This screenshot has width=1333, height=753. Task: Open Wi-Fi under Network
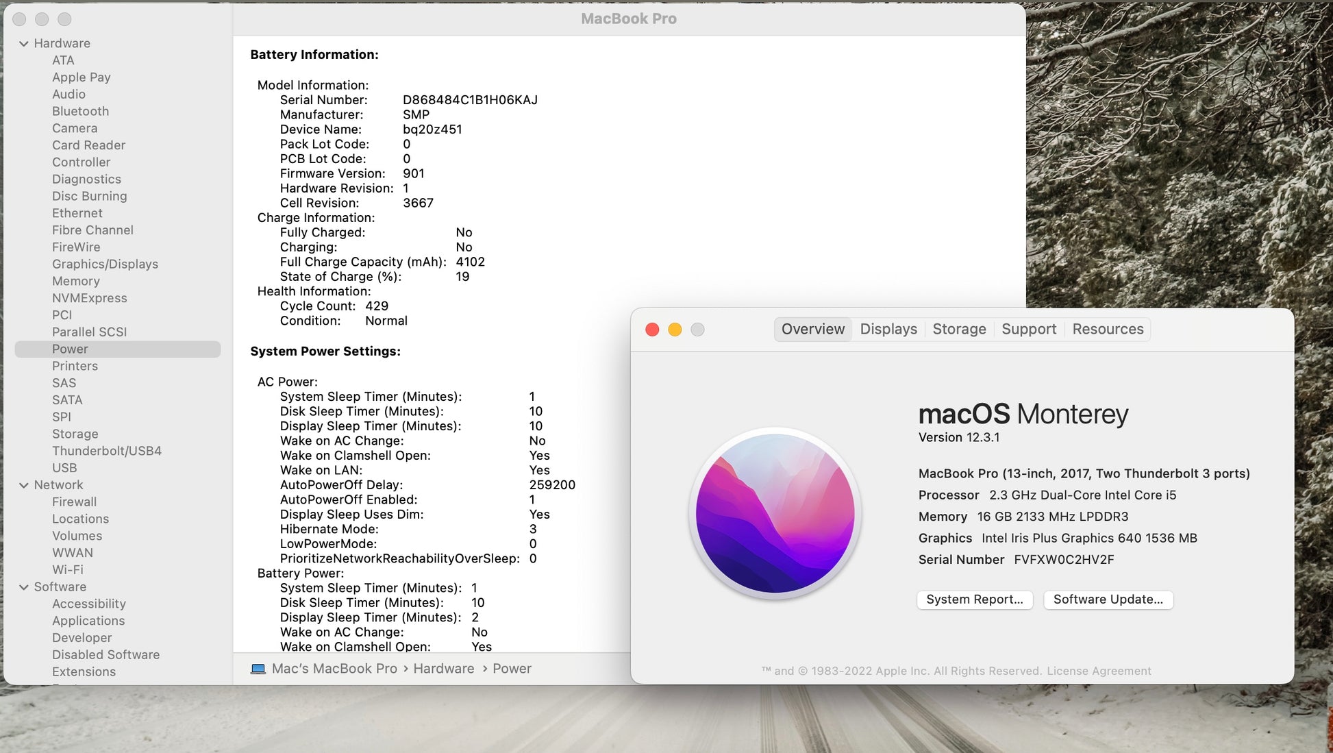[x=68, y=570]
